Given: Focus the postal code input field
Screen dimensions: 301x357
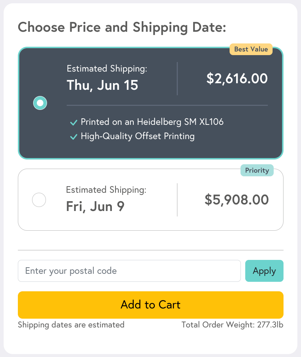Looking at the screenshot, I should (x=129, y=271).
